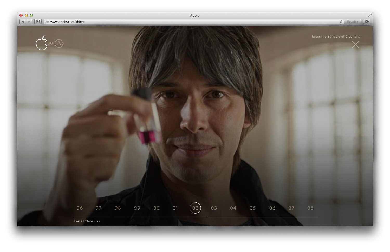
Task: Open the Safari share button
Action: tap(38, 22)
